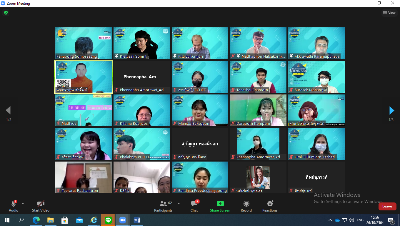This screenshot has width=400, height=226.
Task: Select สายทิพย์_TECHED video tile
Action: point(200,77)
